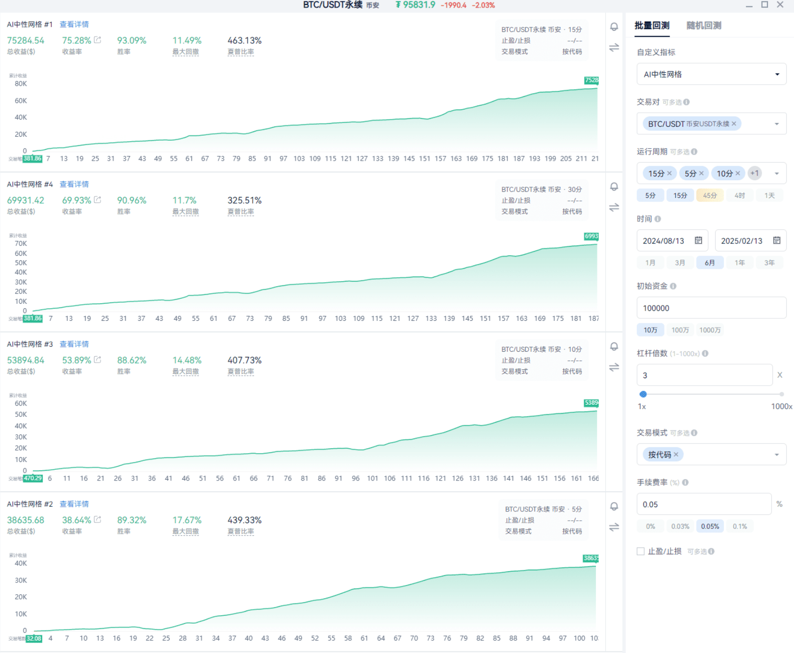This screenshot has width=794, height=653.
Task: Select the 1年 time range chip
Action: click(740, 263)
